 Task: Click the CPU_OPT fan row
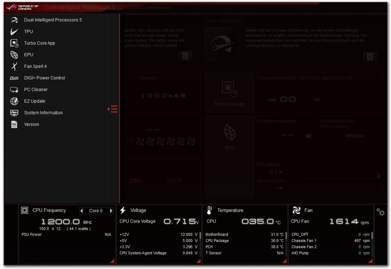pyautogui.click(x=330, y=234)
